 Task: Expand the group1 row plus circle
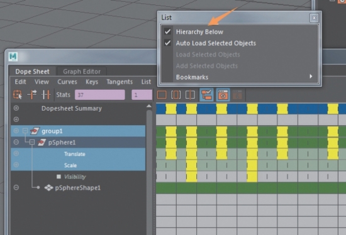point(16,131)
